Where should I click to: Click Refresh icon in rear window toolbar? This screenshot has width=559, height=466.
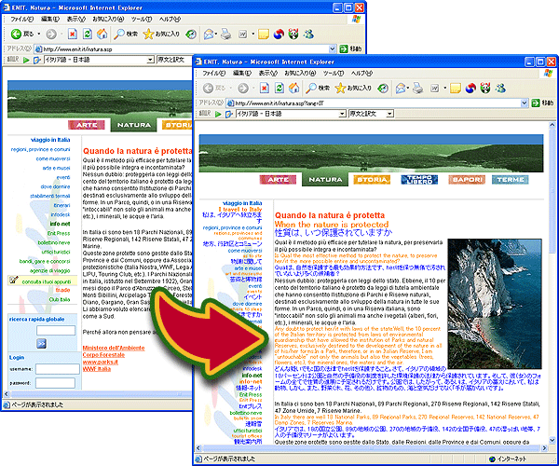[x=88, y=34]
